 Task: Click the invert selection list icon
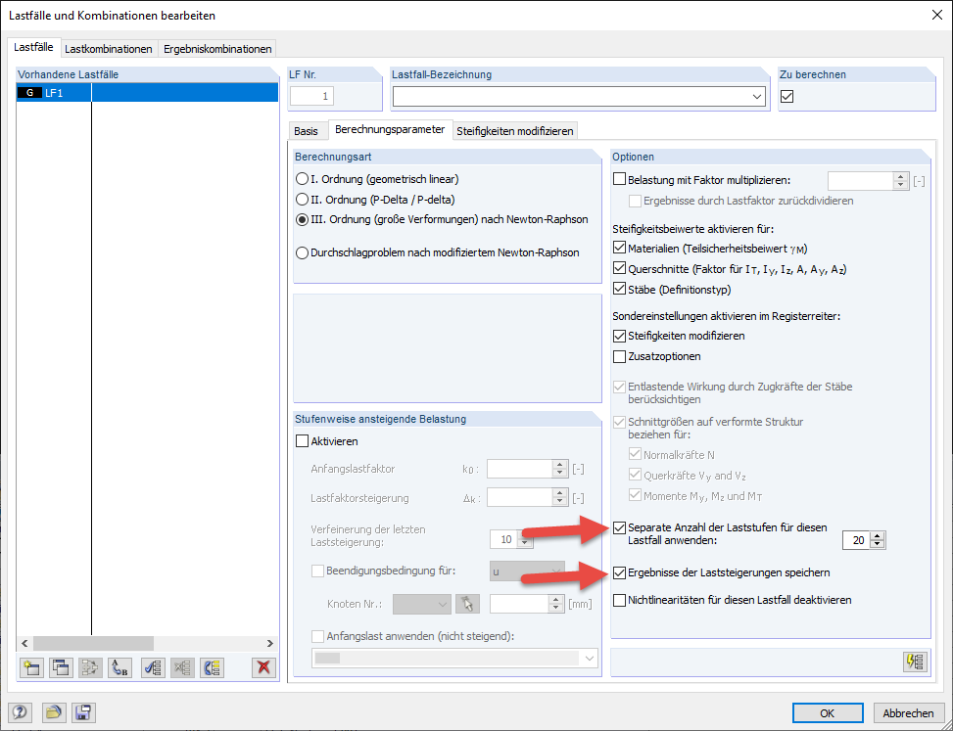click(x=213, y=667)
